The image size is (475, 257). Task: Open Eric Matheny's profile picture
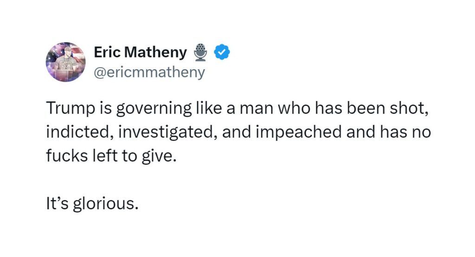[x=65, y=62]
